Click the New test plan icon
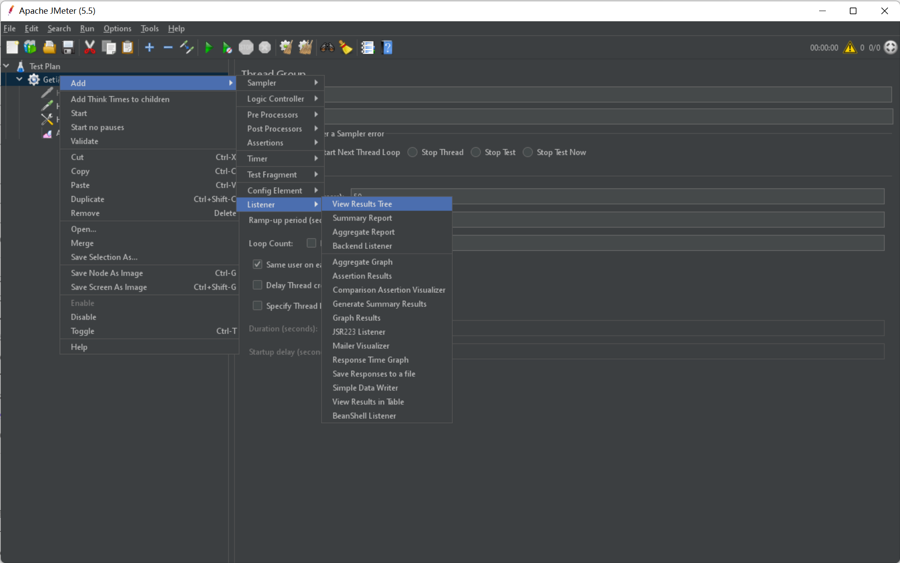 [x=12, y=47]
